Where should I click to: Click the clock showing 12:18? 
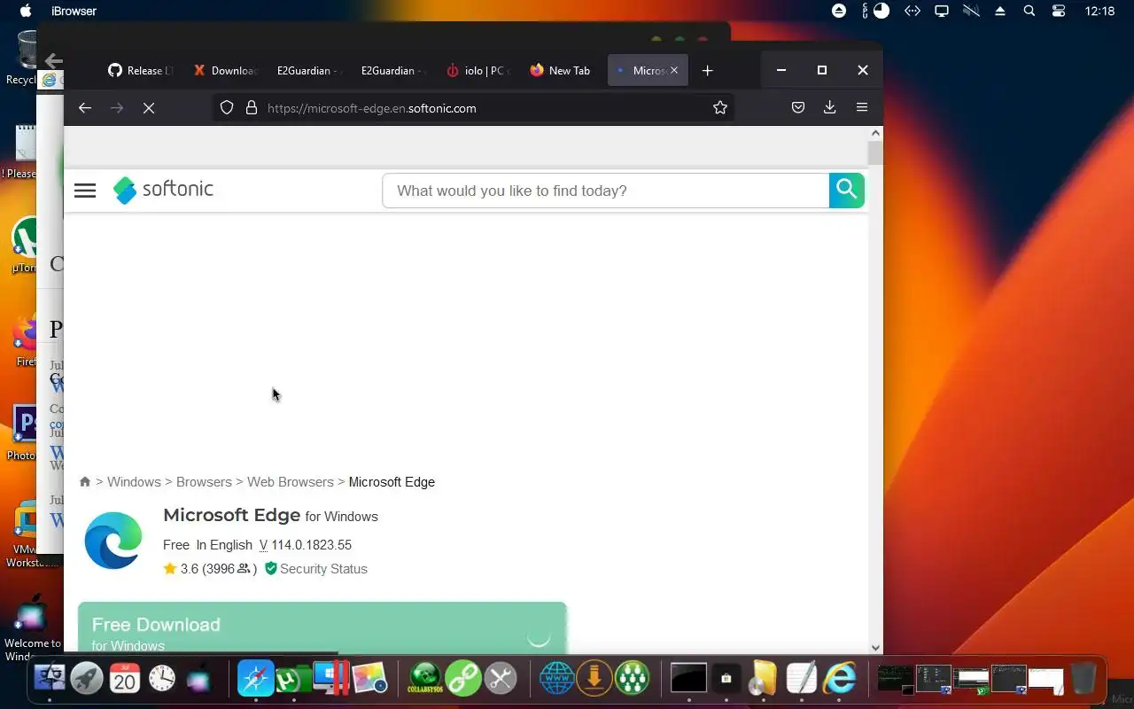coord(1099,12)
